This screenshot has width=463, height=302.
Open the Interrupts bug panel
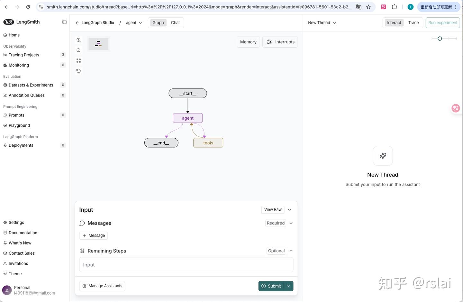point(280,42)
